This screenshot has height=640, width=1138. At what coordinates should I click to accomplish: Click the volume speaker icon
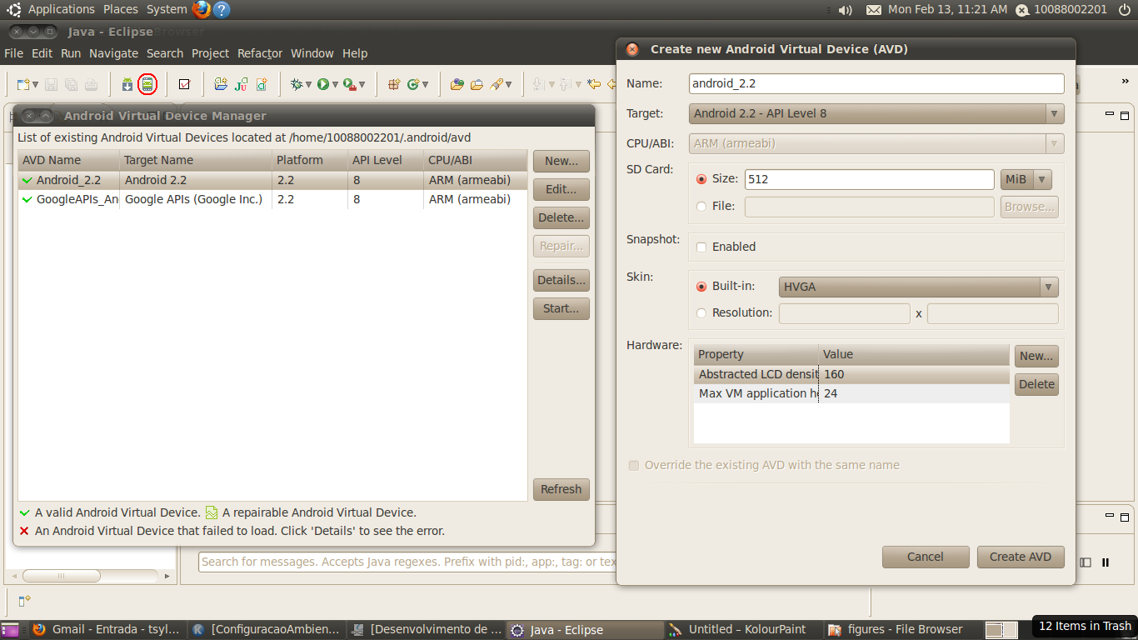(x=845, y=10)
